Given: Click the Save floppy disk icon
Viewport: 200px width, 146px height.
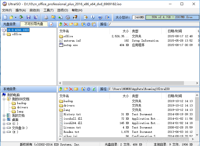Looking at the screenshot, I should [28, 17].
